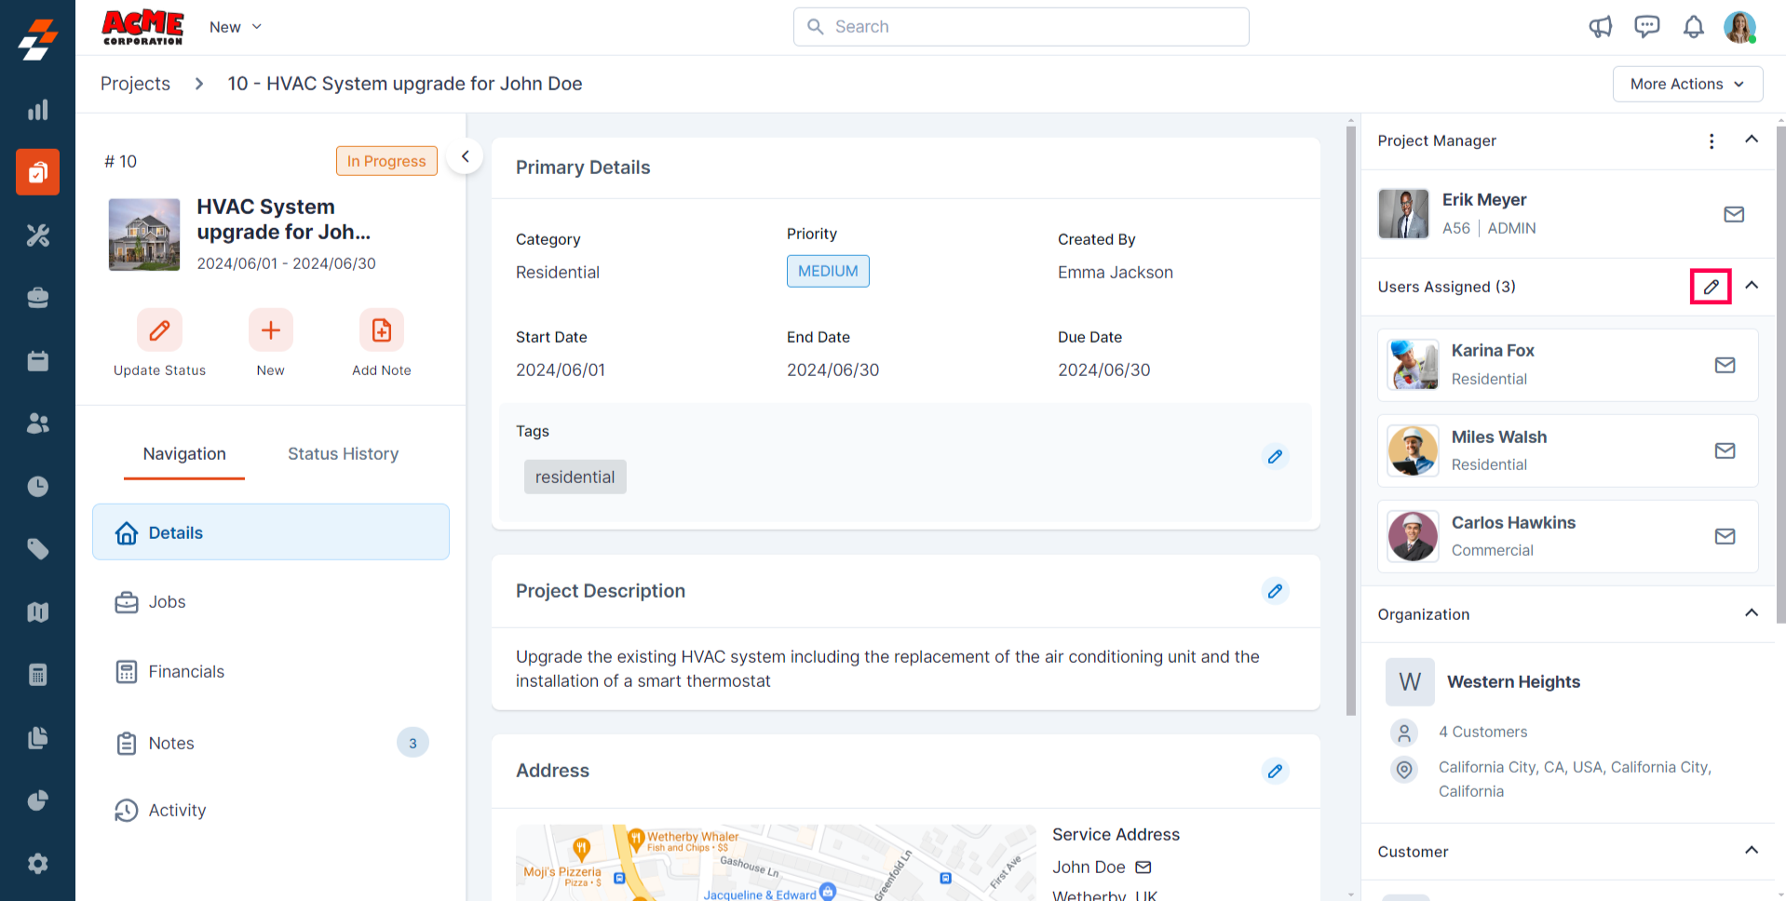Focus the Search input field
Screen dimensions: 1786x901
[x=1021, y=27]
